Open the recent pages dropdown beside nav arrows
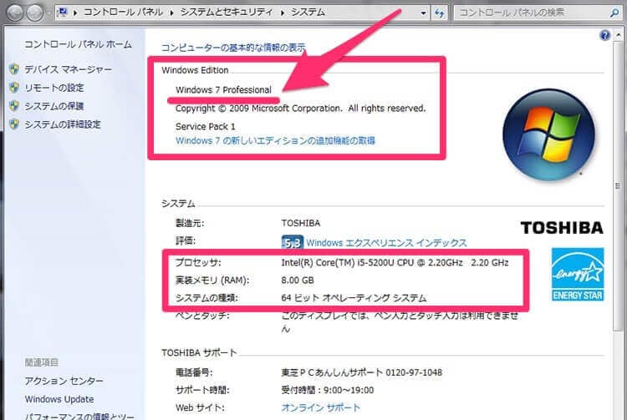Image resolution: width=627 pixels, height=420 pixels. 48,13
